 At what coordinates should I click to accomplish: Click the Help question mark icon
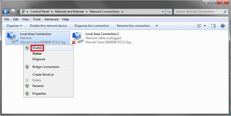click(x=223, y=26)
